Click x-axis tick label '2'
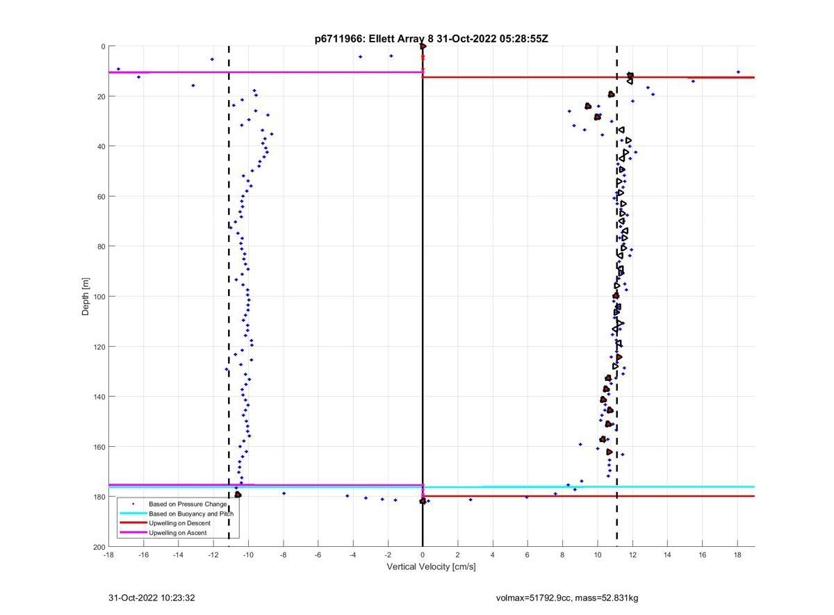Image resolution: width=834 pixels, height=615 pixels. click(x=457, y=555)
